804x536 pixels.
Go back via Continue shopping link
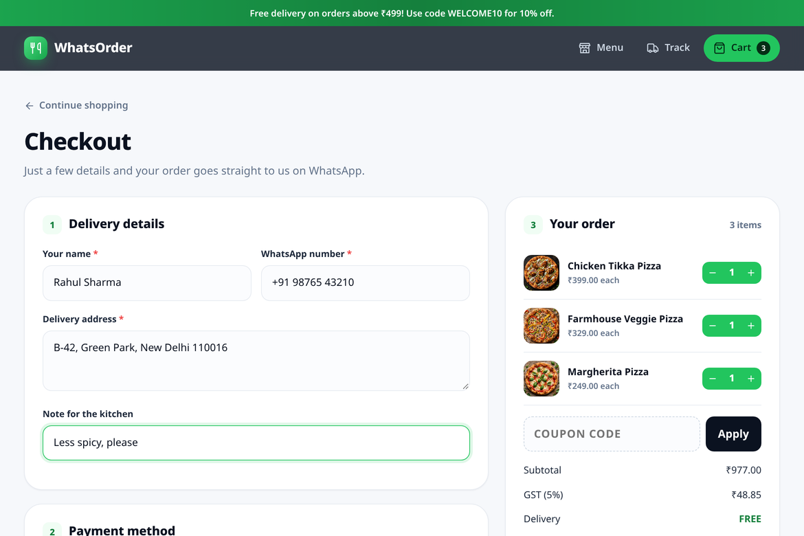point(76,105)
